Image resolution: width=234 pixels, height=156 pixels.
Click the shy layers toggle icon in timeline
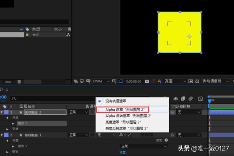pyautogui.click(x=175, y=99)
